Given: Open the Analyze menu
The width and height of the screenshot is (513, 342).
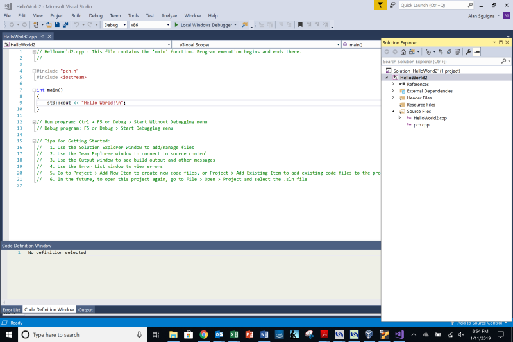Looking at the screenshot, I should pos(169,15).
